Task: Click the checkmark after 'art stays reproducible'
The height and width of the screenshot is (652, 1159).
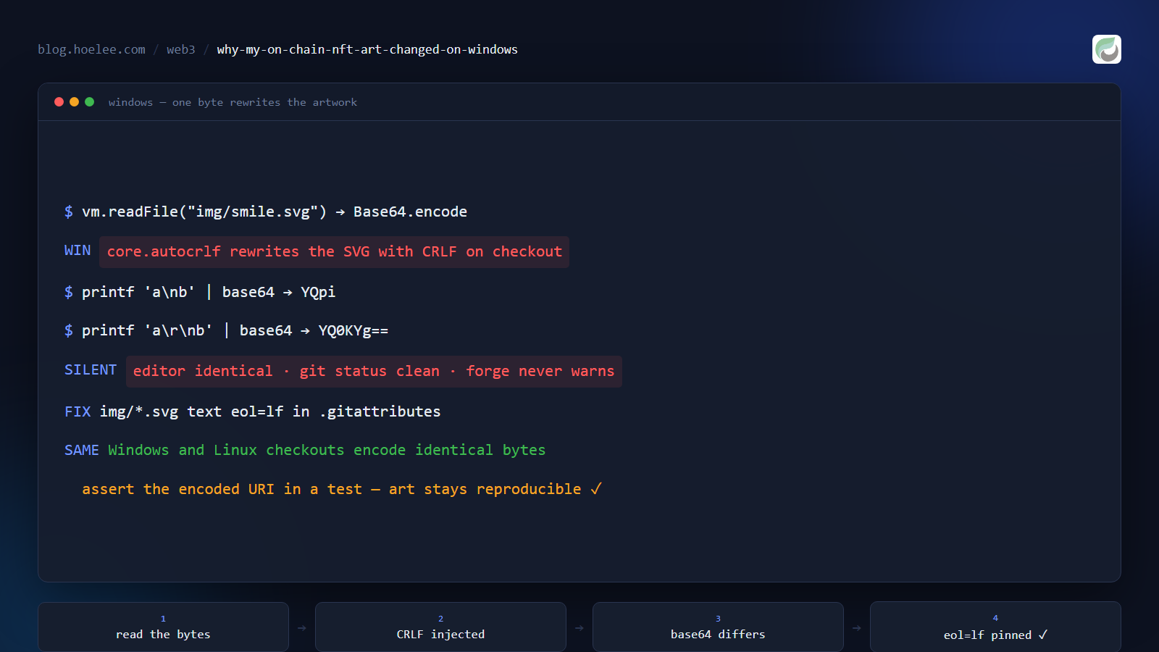Action: pos(596,489)
